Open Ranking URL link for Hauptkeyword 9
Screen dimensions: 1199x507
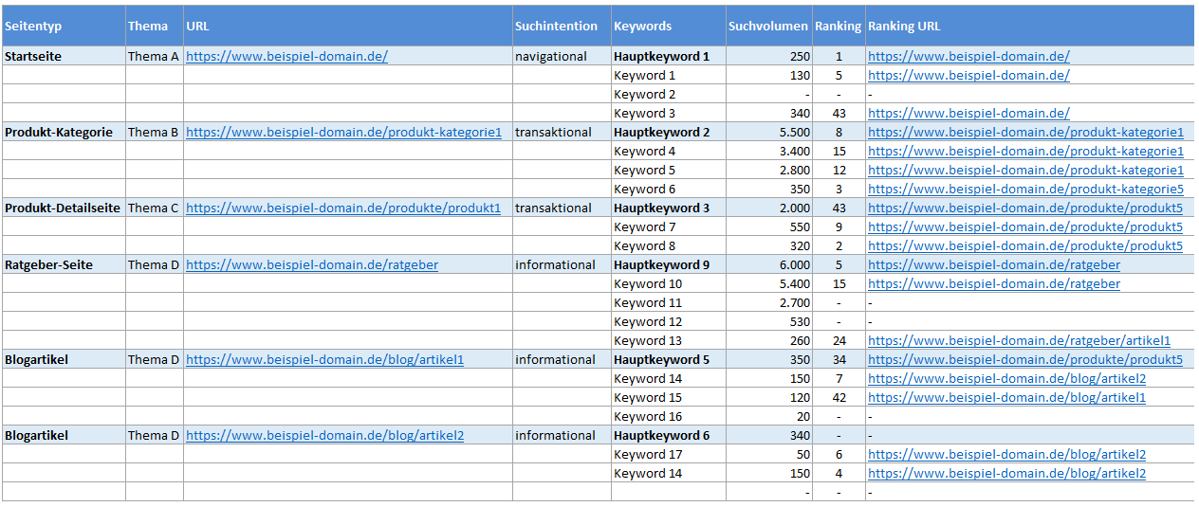(x=994, y=264)
